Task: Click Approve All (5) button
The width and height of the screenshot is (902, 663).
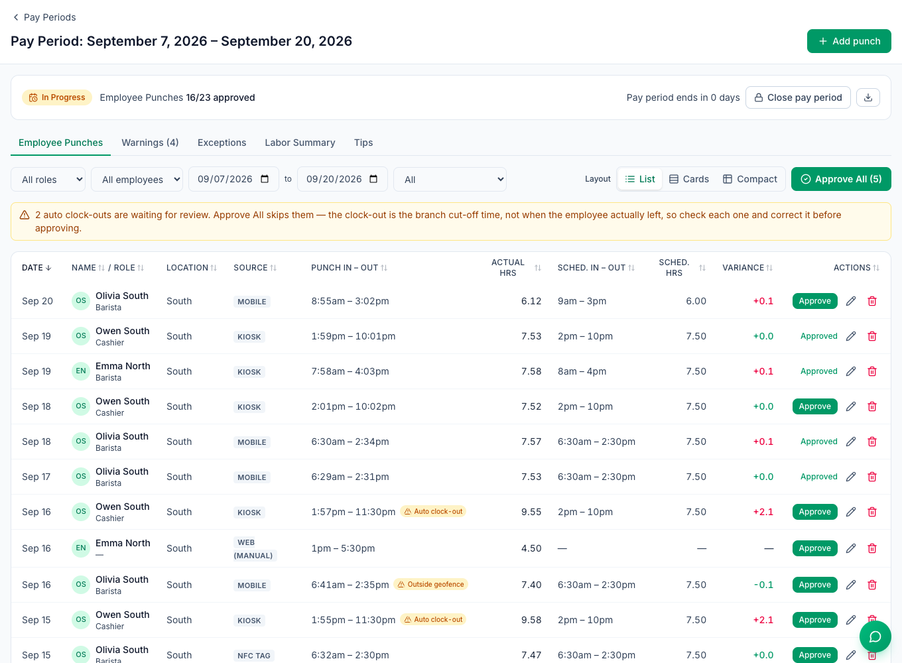Action: tap(841, 179)
